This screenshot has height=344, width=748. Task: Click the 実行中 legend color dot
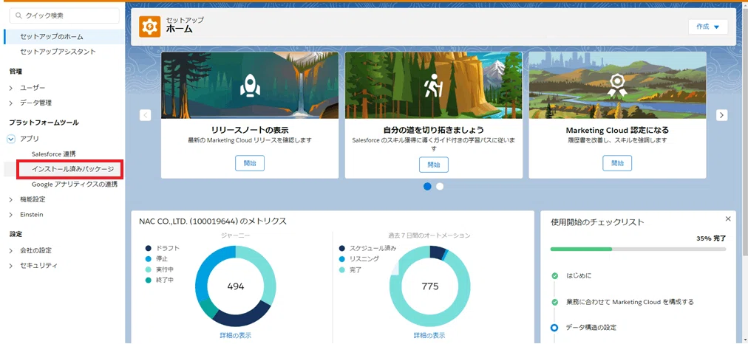(x=148, y=269)
